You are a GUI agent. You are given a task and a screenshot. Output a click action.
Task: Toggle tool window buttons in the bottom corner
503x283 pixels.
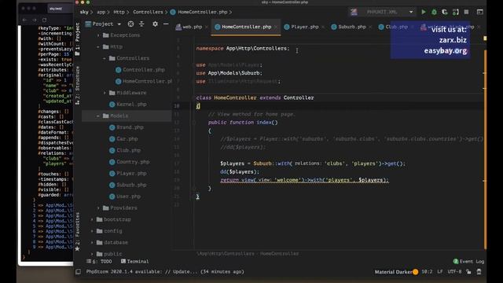point(78,272)
